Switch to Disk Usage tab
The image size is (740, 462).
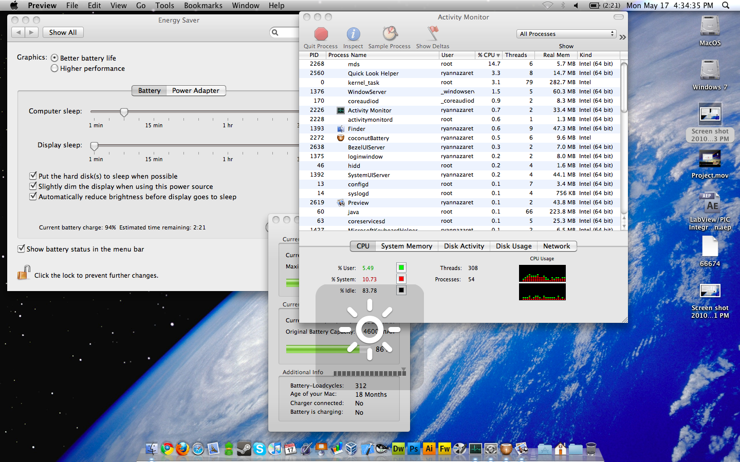coord(514,246)
